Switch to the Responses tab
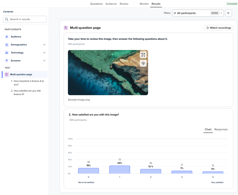This screenshot has width=238, height=195. click(x=221, y=129)
